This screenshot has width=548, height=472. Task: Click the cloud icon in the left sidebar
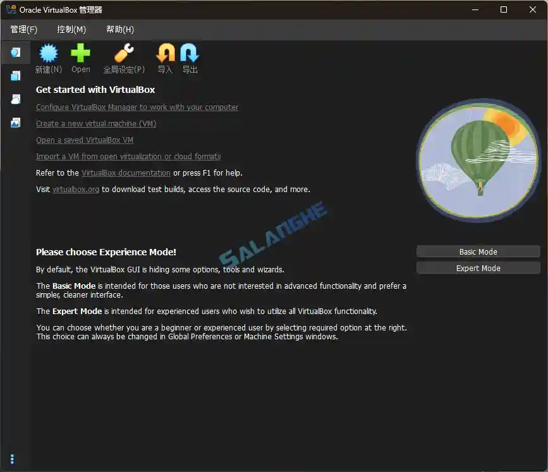click(14, 99)
